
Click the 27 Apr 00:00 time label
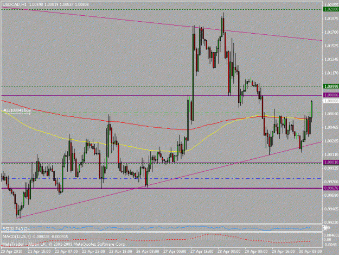175,251
